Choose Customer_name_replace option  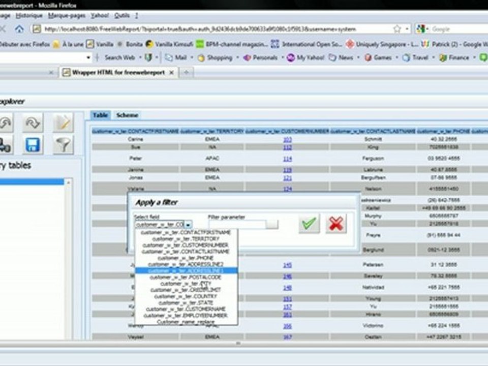[x=186, y=322]
